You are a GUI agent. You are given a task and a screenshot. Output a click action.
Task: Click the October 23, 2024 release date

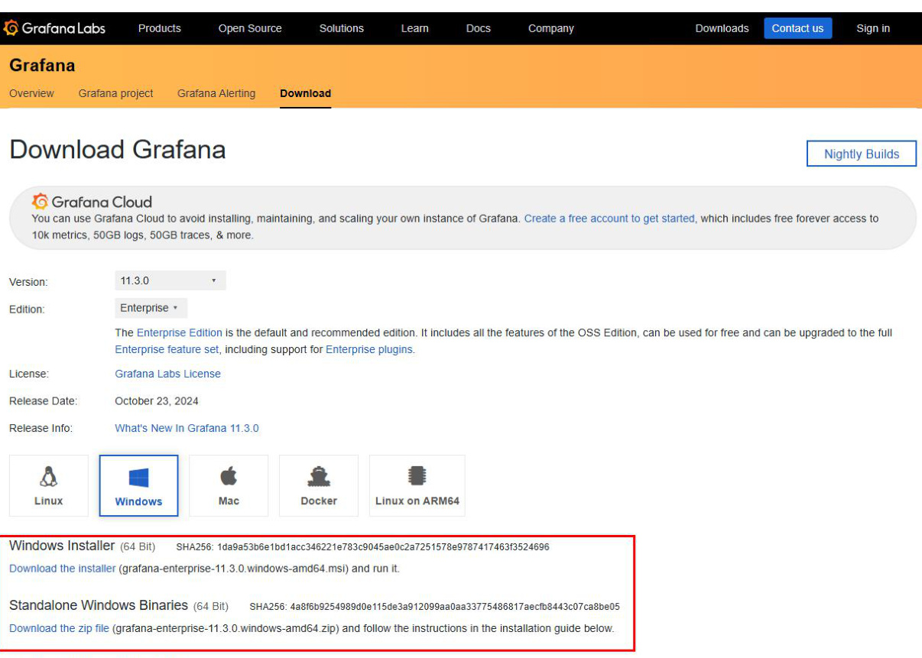157,400
